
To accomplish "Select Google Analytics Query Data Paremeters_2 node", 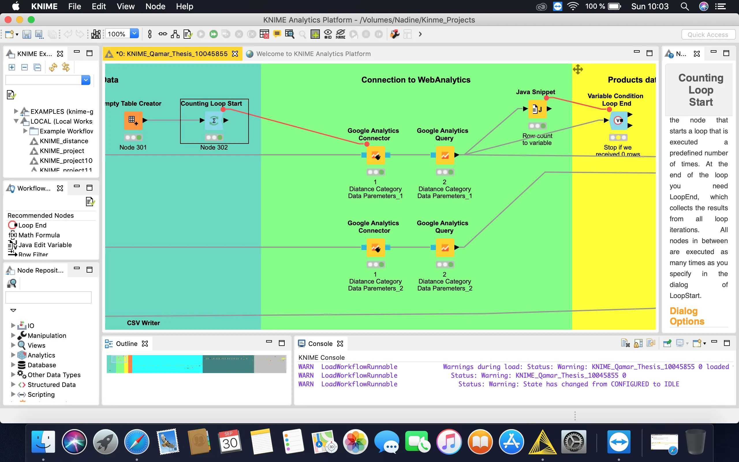I will 445,247.
